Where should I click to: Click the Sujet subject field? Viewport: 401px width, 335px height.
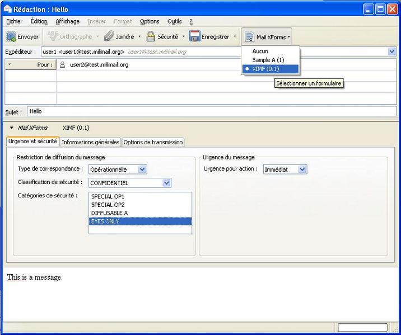(x=212, y=111)
